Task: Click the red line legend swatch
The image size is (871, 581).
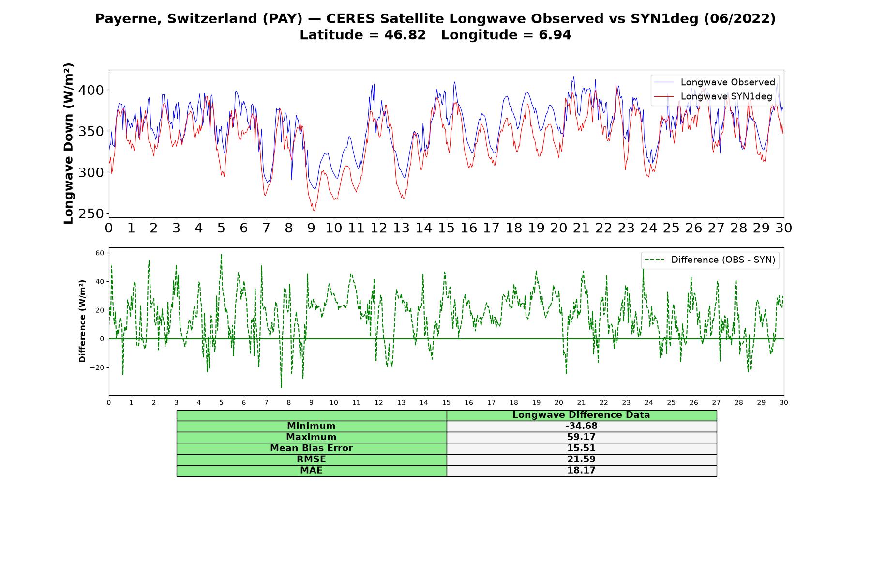Action: pyautogui.click(x=663, y=96)
